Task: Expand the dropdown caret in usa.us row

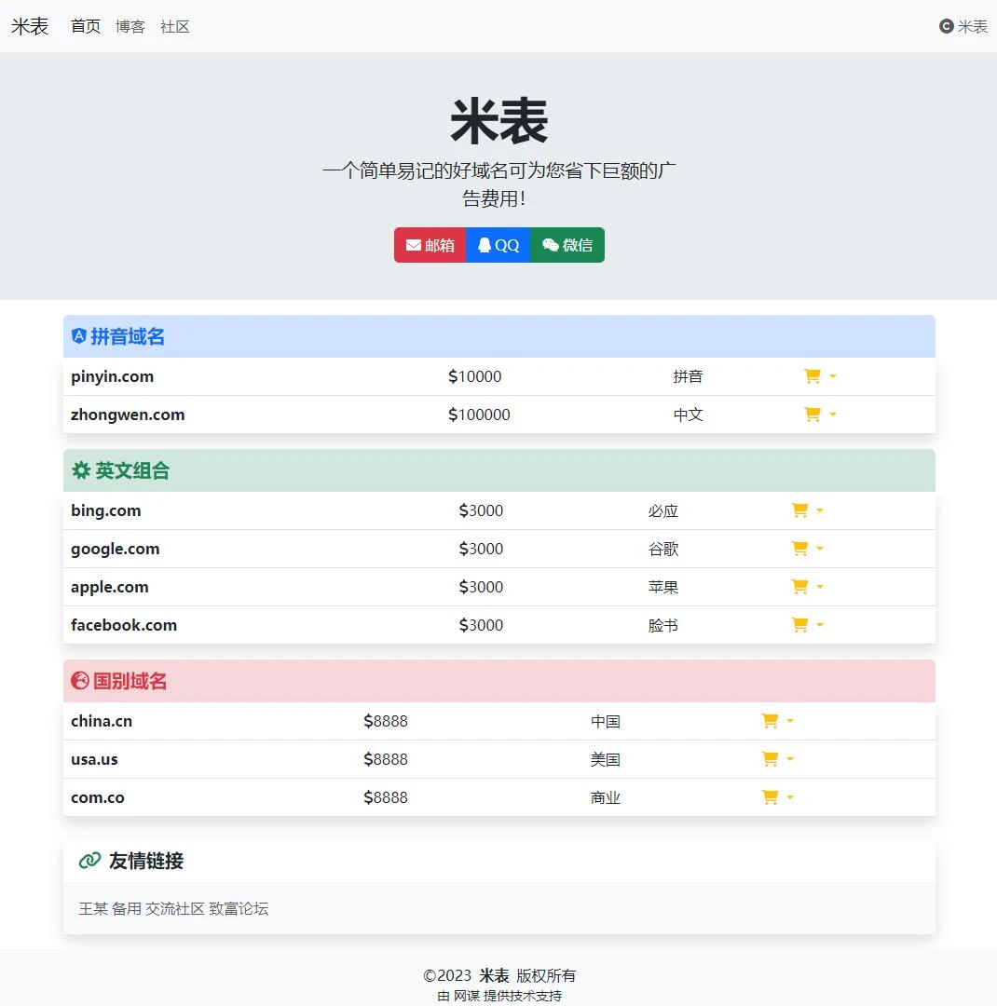Action: point(790,759)
